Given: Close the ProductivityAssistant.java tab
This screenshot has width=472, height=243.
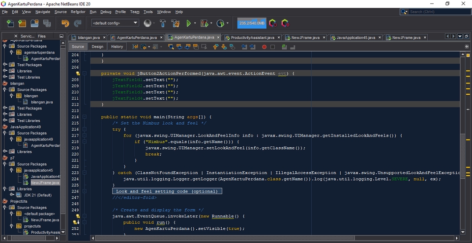Looking at the screenshot, I should coord(279,38).
